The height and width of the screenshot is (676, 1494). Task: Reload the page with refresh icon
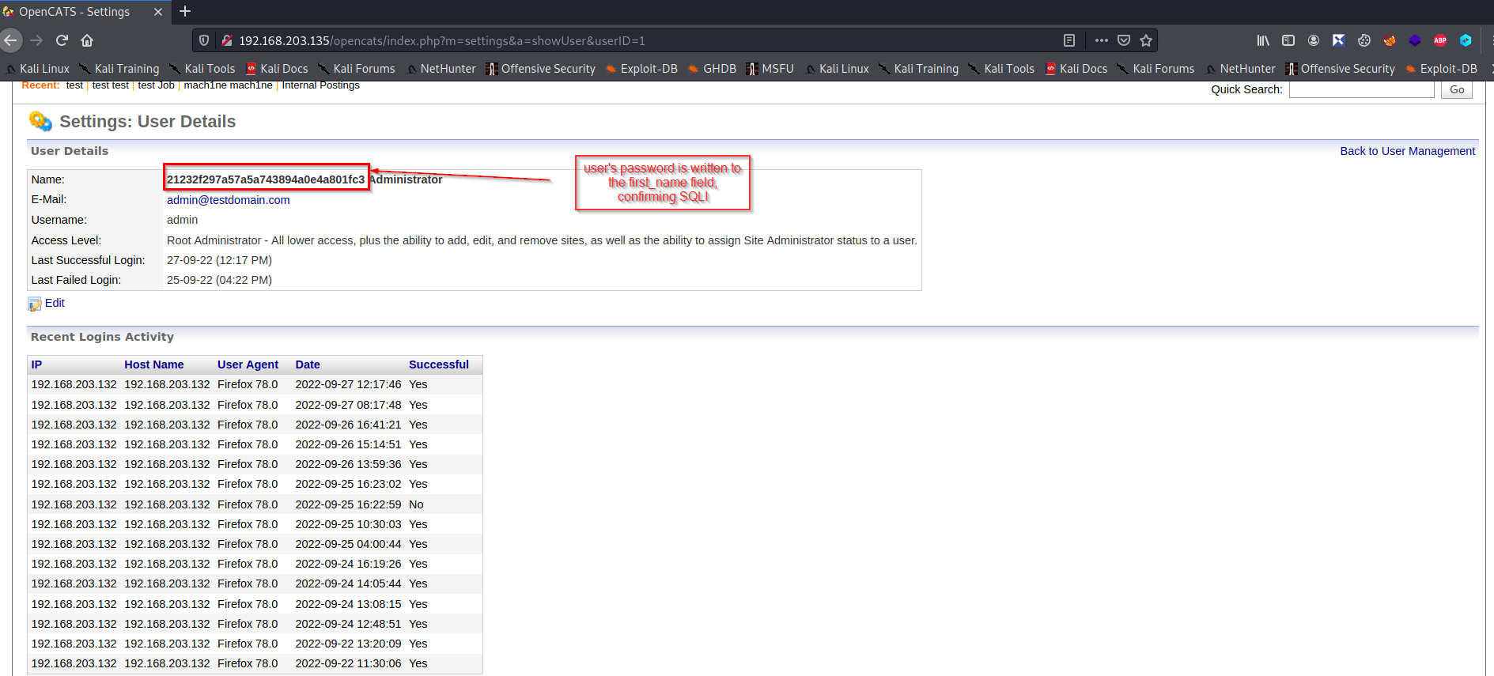(x=62, y=40)
